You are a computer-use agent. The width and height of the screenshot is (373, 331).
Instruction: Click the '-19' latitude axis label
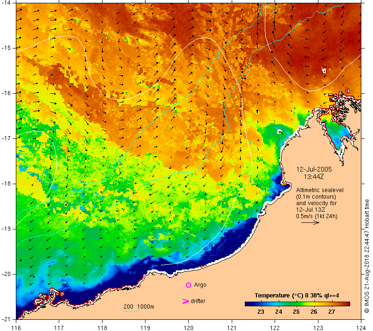click(7, 229)
